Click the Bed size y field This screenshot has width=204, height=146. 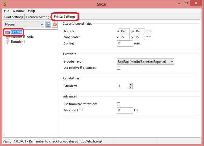(139, 31)
